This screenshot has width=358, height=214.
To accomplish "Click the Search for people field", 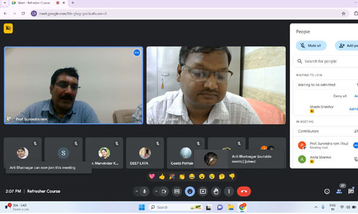I will 326,61.
